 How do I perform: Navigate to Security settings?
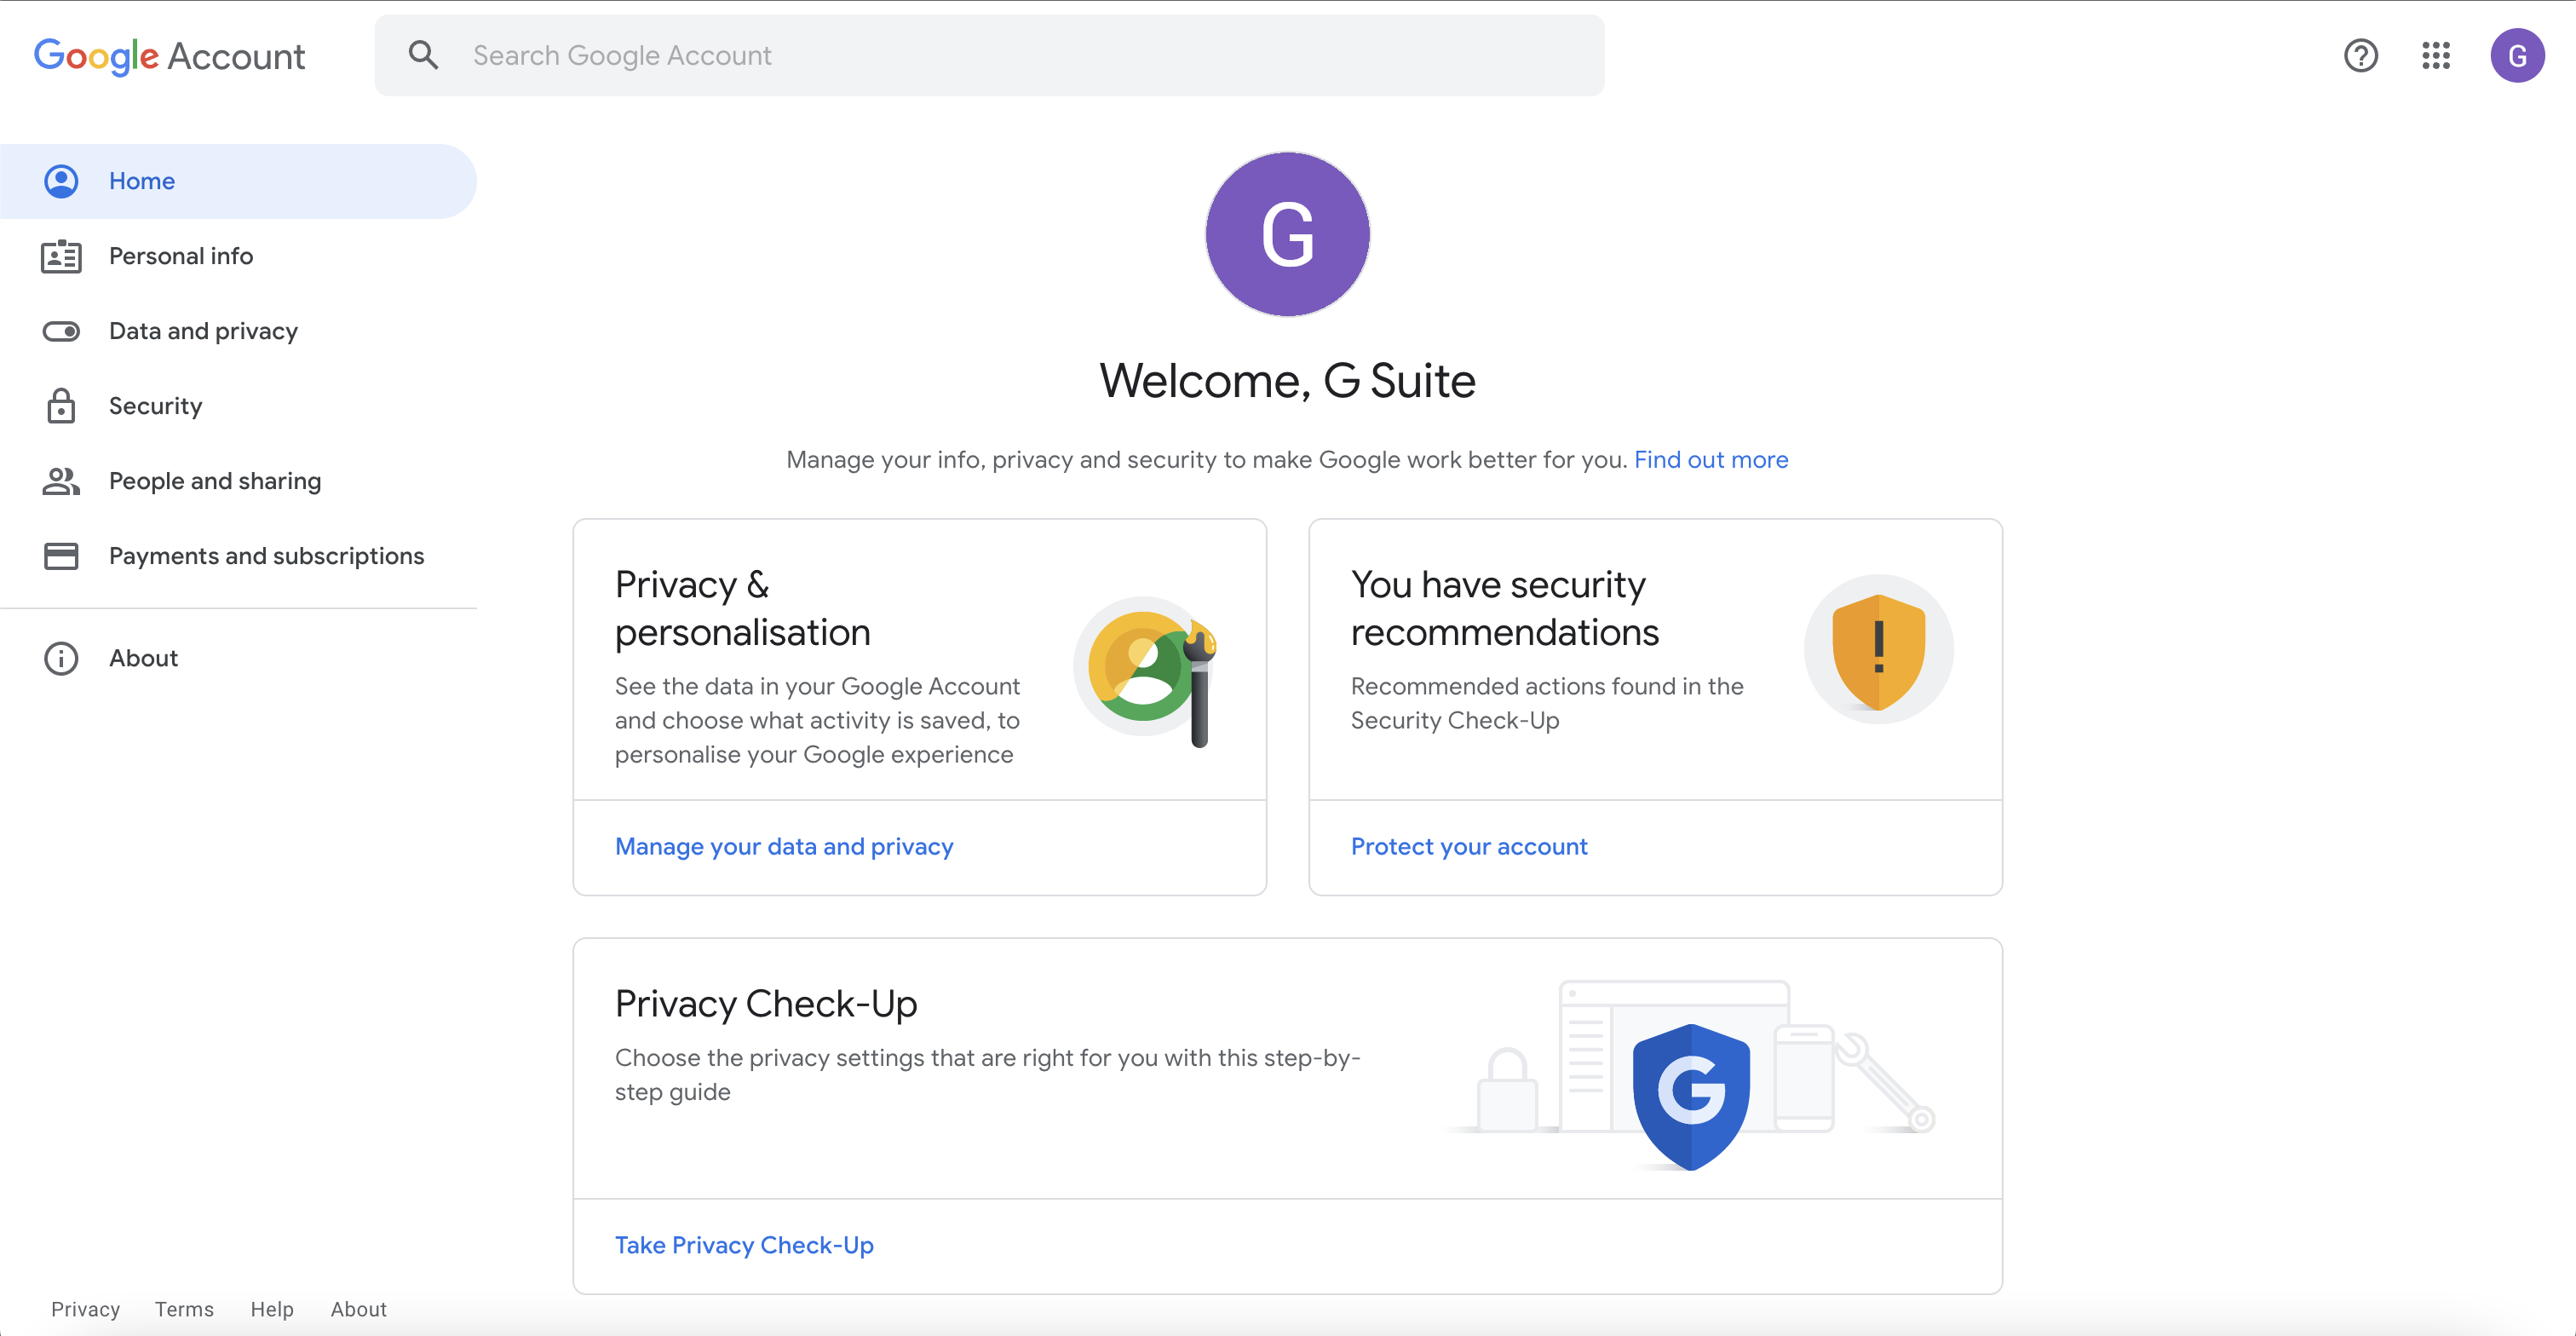(155, 406)
